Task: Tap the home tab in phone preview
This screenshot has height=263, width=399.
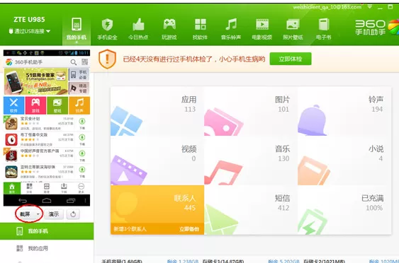Action: click(x=12, y=189)
